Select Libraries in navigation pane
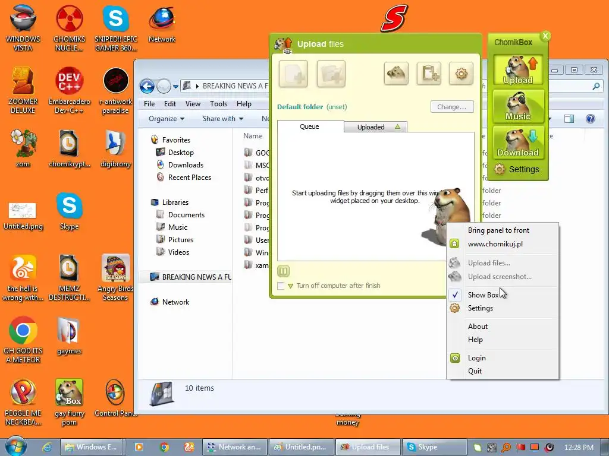 (x=175, y=202)
